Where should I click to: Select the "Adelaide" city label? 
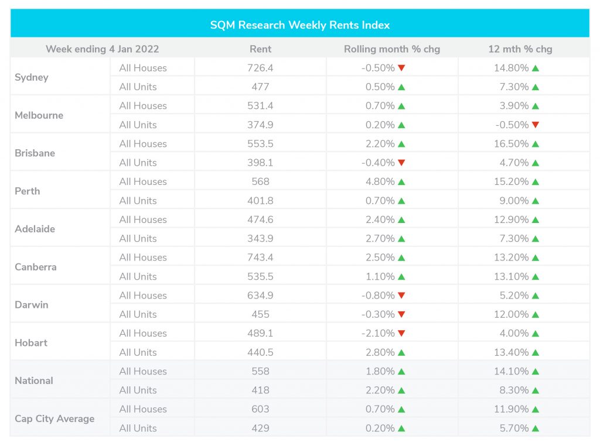click(35, 229)
